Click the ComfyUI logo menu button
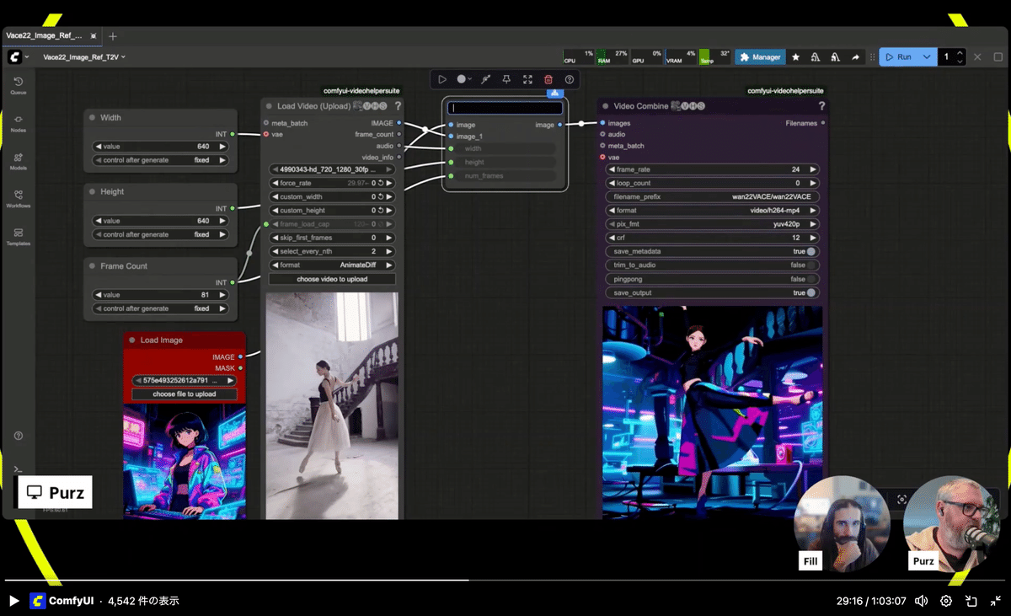The height and width of the screenshot is (616, 1011). pyautogui.click(x=15, y=57)
